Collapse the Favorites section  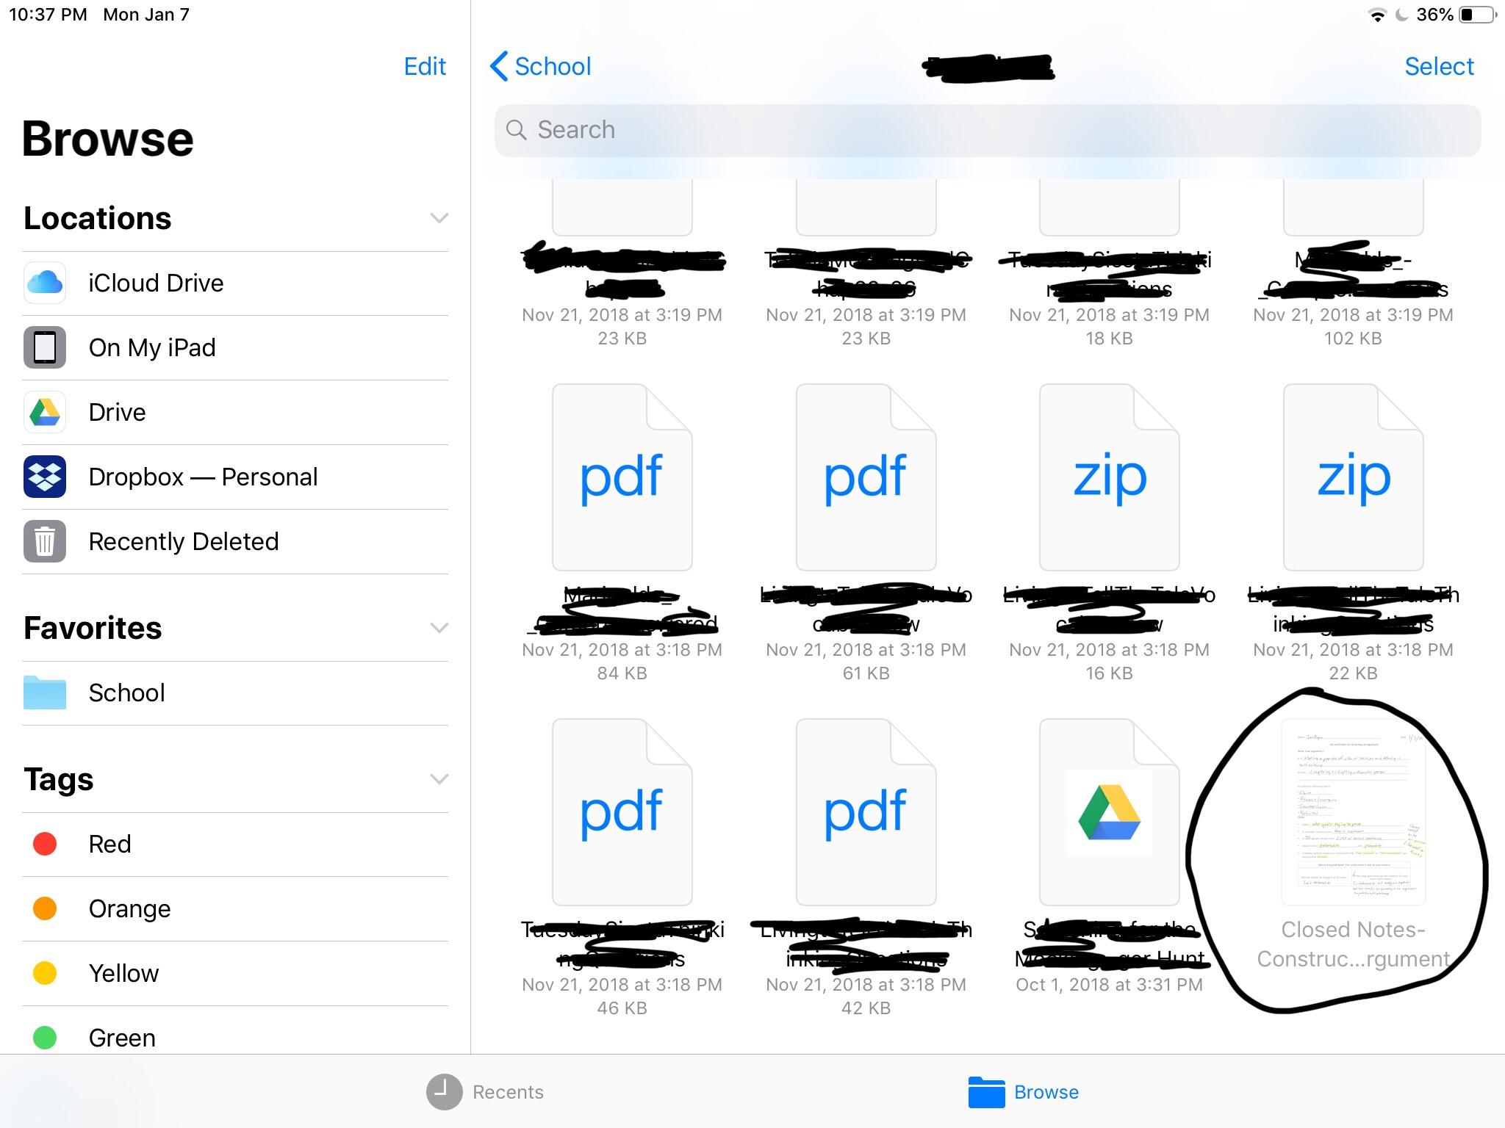(439, 628)
